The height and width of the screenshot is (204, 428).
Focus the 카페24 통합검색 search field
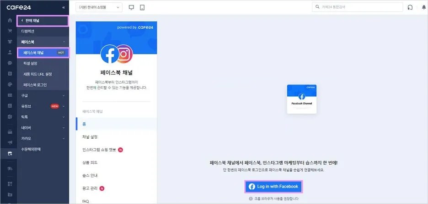point(357,7)
